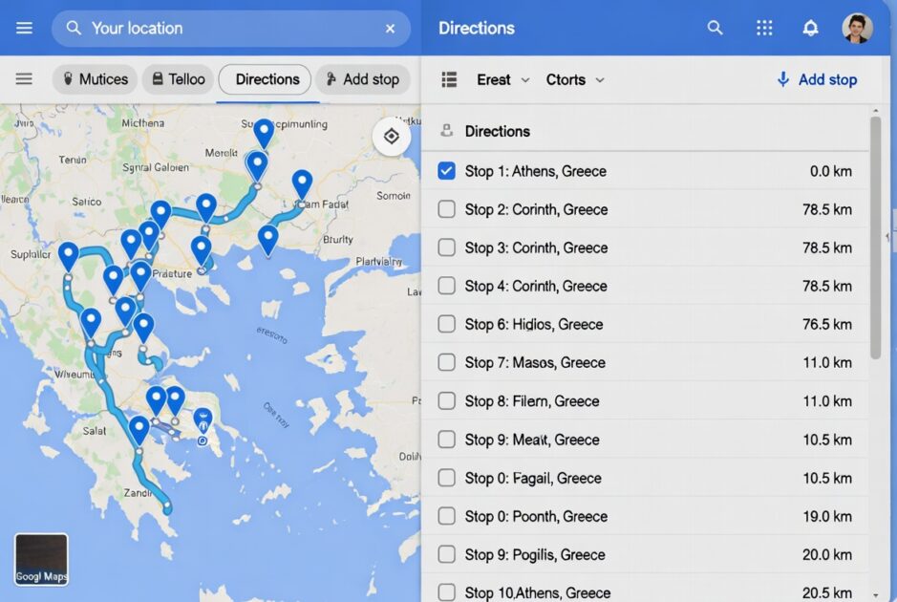
Task: Click the search icon in the Directions panel
Action: [715, 28]
